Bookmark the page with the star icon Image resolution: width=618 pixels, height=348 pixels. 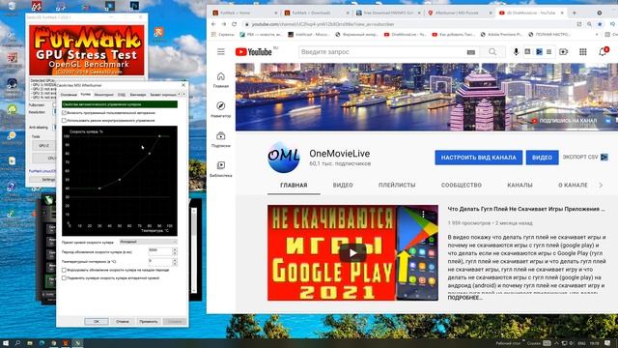coord(600,24)
